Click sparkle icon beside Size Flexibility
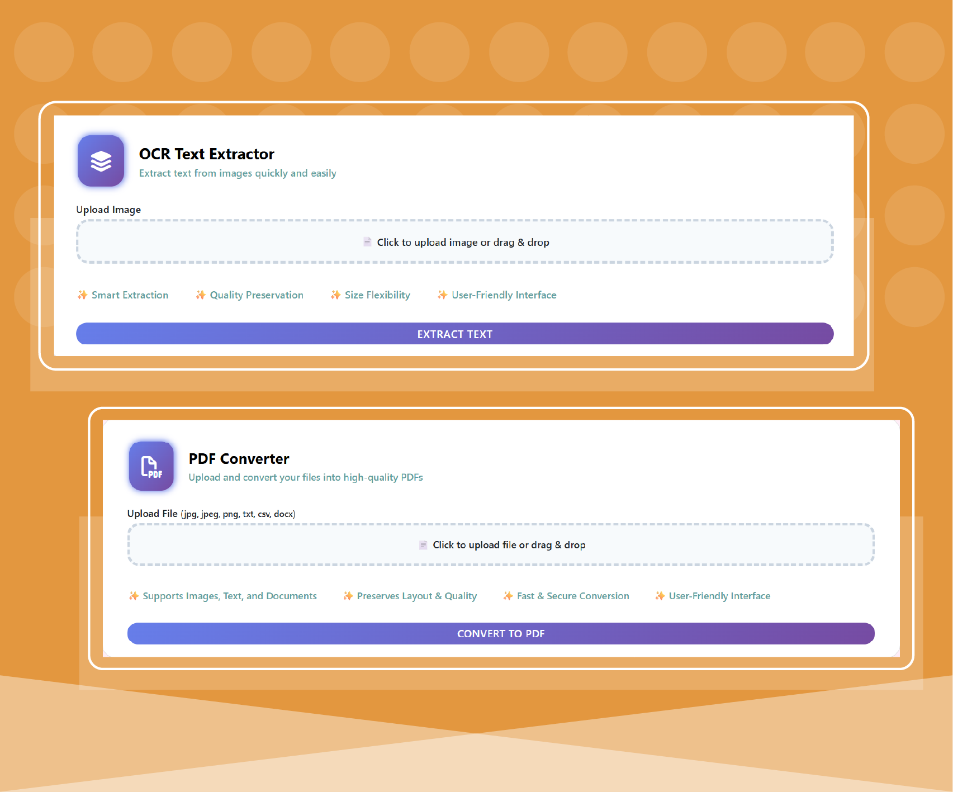Image resolution: width=953 pixels, height=792 pixels. pyautogui.click(x=335, y=295)
